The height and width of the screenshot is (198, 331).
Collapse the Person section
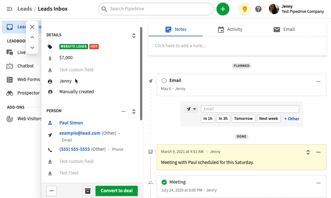(x=134, y=112)
